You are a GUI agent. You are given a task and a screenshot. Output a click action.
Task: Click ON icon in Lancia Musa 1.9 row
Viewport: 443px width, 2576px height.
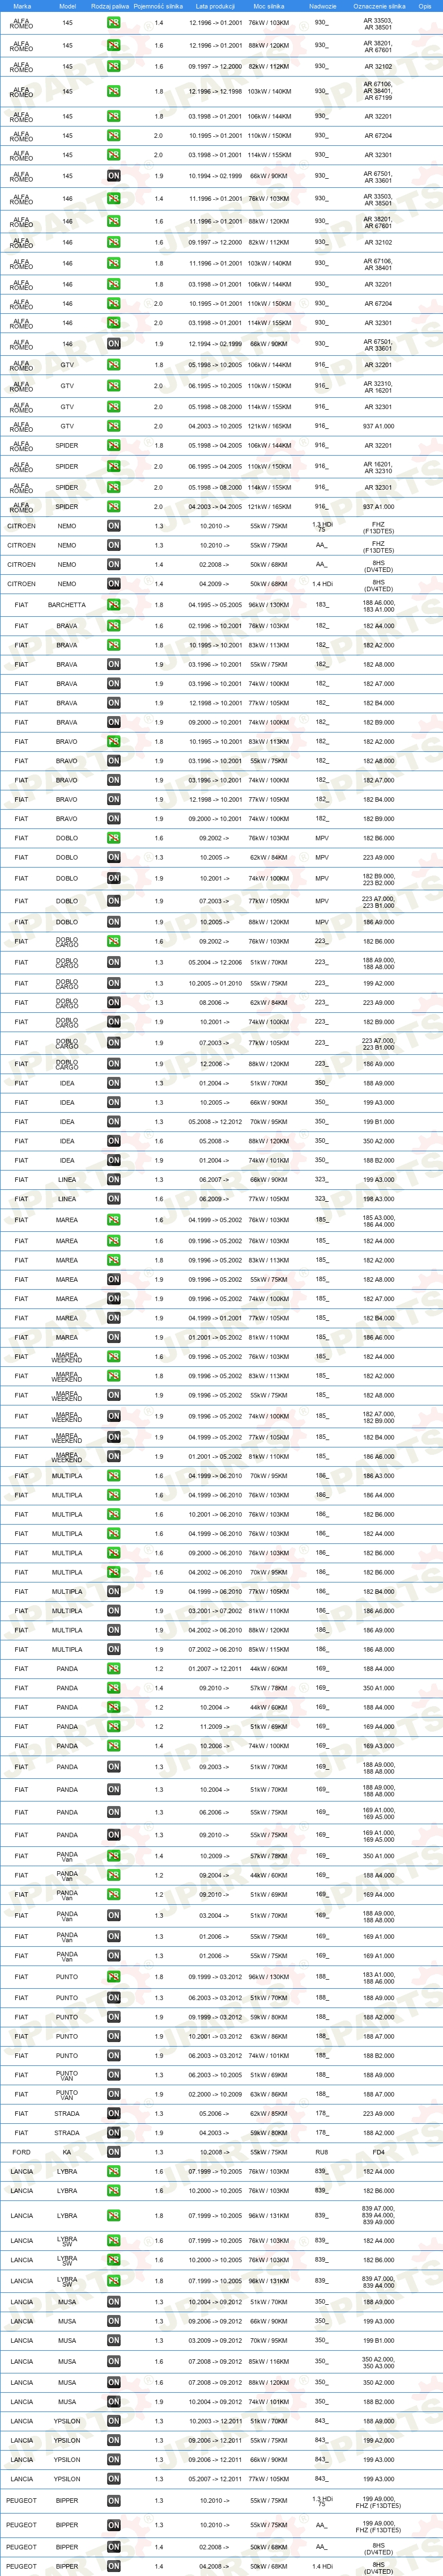coord(114,2402)
